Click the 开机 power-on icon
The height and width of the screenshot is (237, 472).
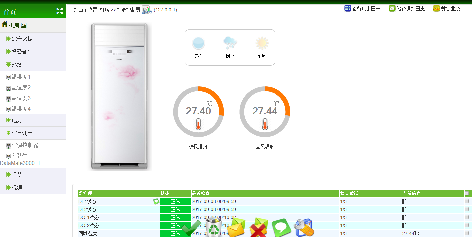(x=198, y=43)
